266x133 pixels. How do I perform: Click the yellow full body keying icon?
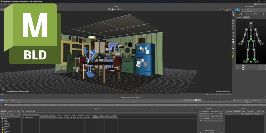tap(244, 14)
